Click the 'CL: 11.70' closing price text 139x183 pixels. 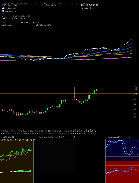51,5
